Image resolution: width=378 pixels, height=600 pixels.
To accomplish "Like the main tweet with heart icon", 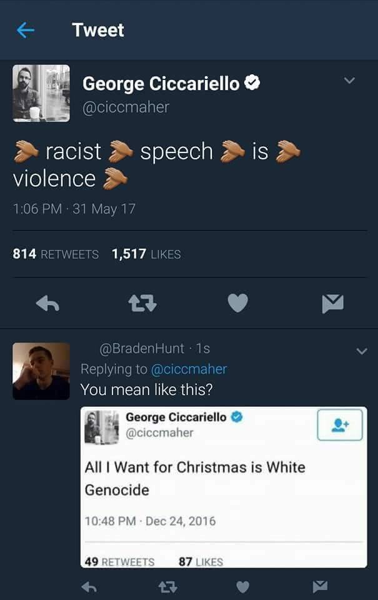I will pos(238,303).
